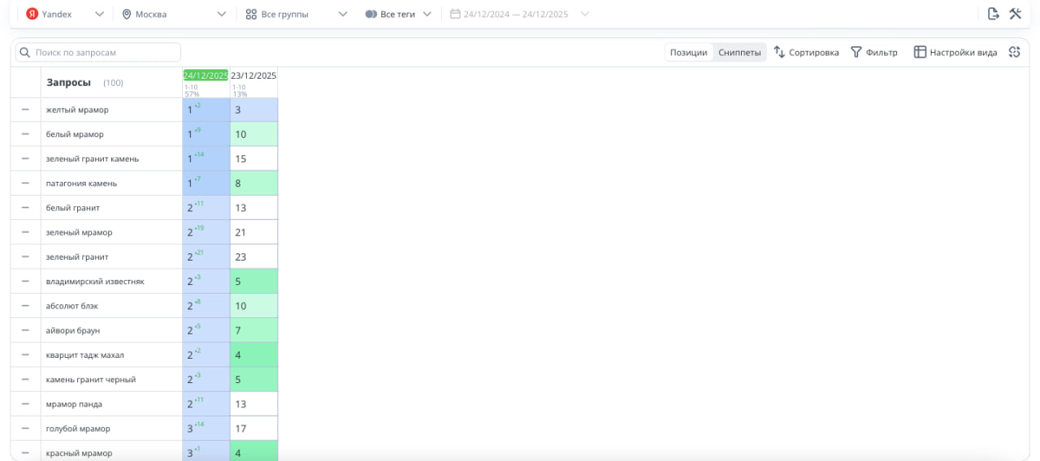Click the 23/12/2025 date column header
The height and width of the screenshot is (461, 1040).
click(x=253, y=75)
